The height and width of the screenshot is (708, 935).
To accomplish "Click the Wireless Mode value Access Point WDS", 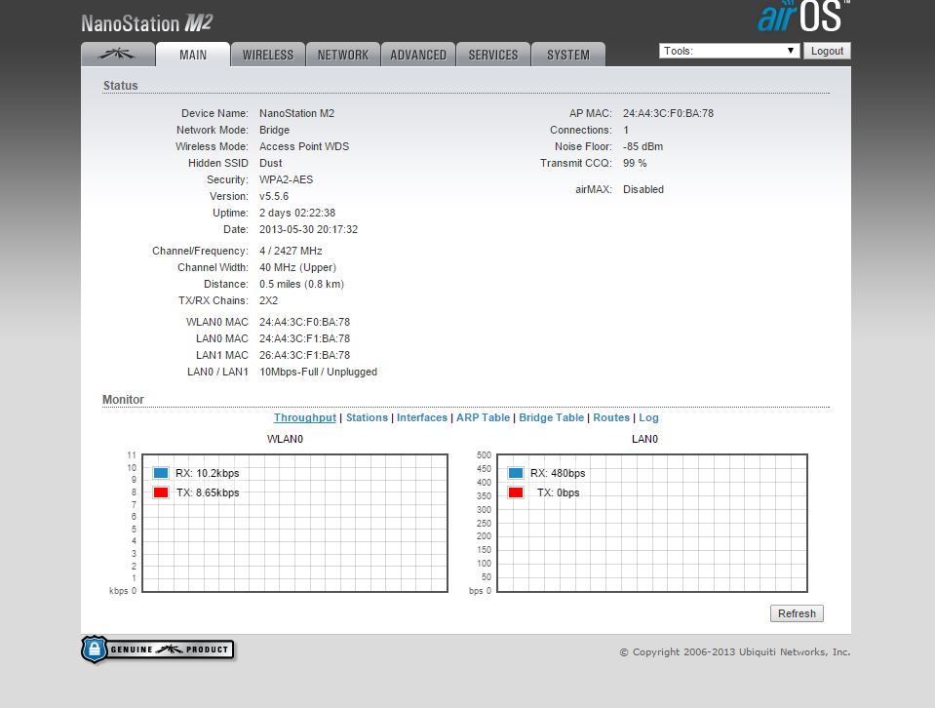I will coord(304,146).
